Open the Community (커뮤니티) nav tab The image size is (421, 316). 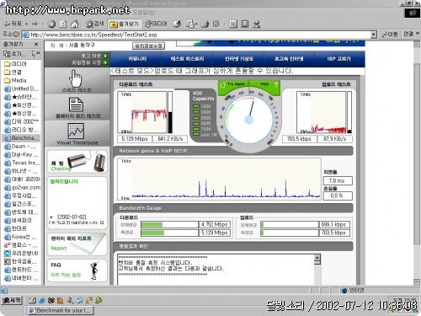[137, 59]
